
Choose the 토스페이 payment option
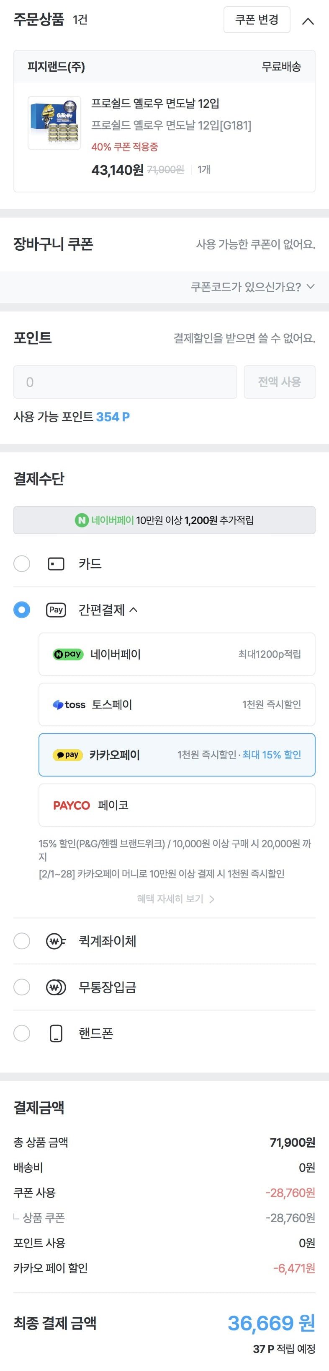coord(177,705)
